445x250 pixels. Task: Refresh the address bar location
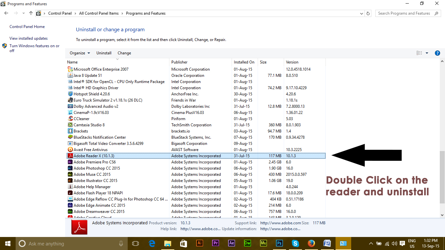pyautogui.click(x=368, y=13)
